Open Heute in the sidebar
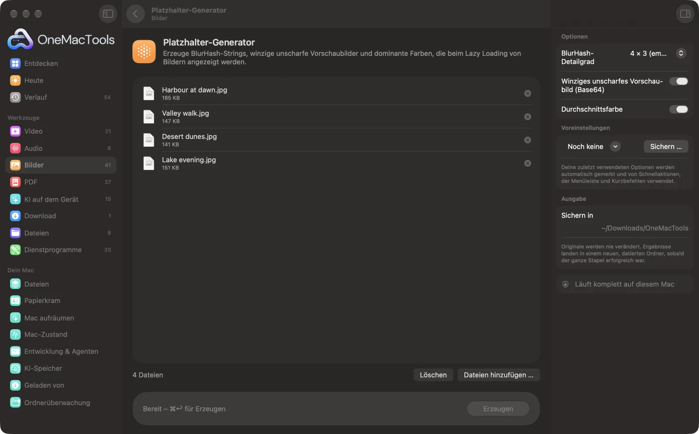699x434 pixels. click(x=61, y=80)
